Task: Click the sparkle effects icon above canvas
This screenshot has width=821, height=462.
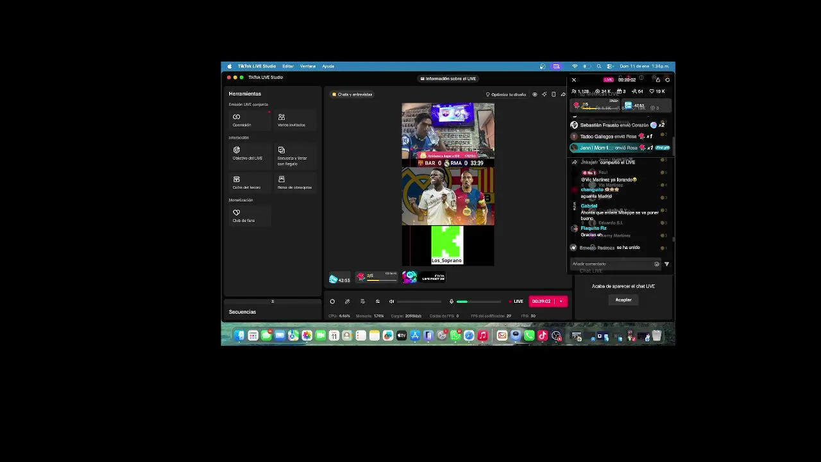Action: 545,94
